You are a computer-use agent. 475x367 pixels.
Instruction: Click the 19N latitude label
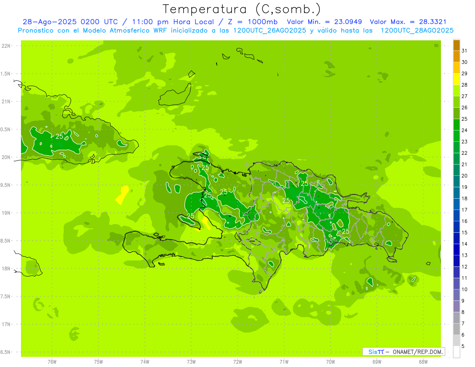[x=6, y=213]
